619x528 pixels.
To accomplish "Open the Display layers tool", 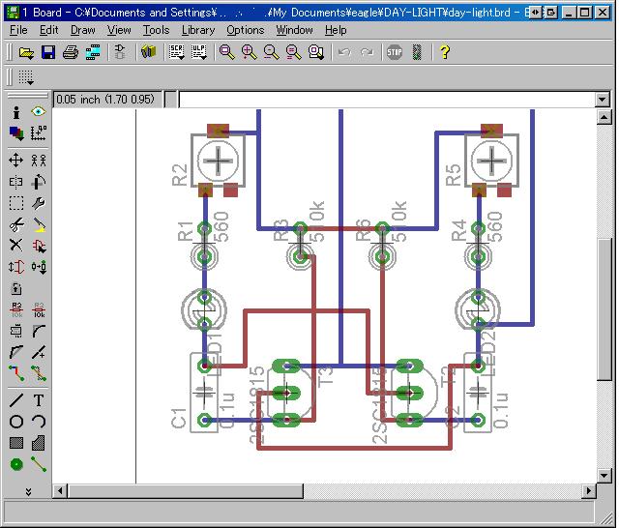I will pos(16,133).
